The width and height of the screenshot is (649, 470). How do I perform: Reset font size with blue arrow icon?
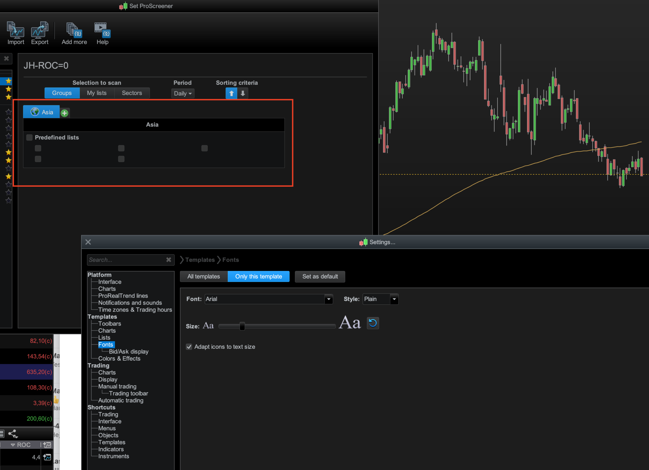(373, 323)
